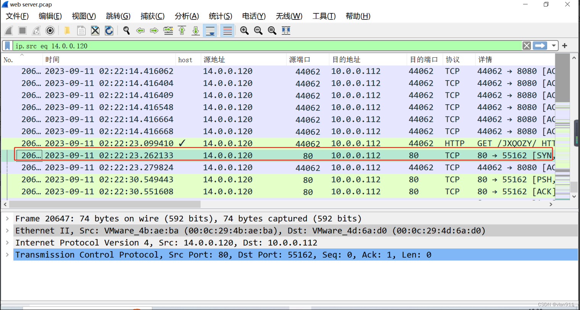The height and width of the screenshot is (310, 580).
Task: Sort by the 源地址 column header
Action: pyautogui.click(x=243, y=60)
